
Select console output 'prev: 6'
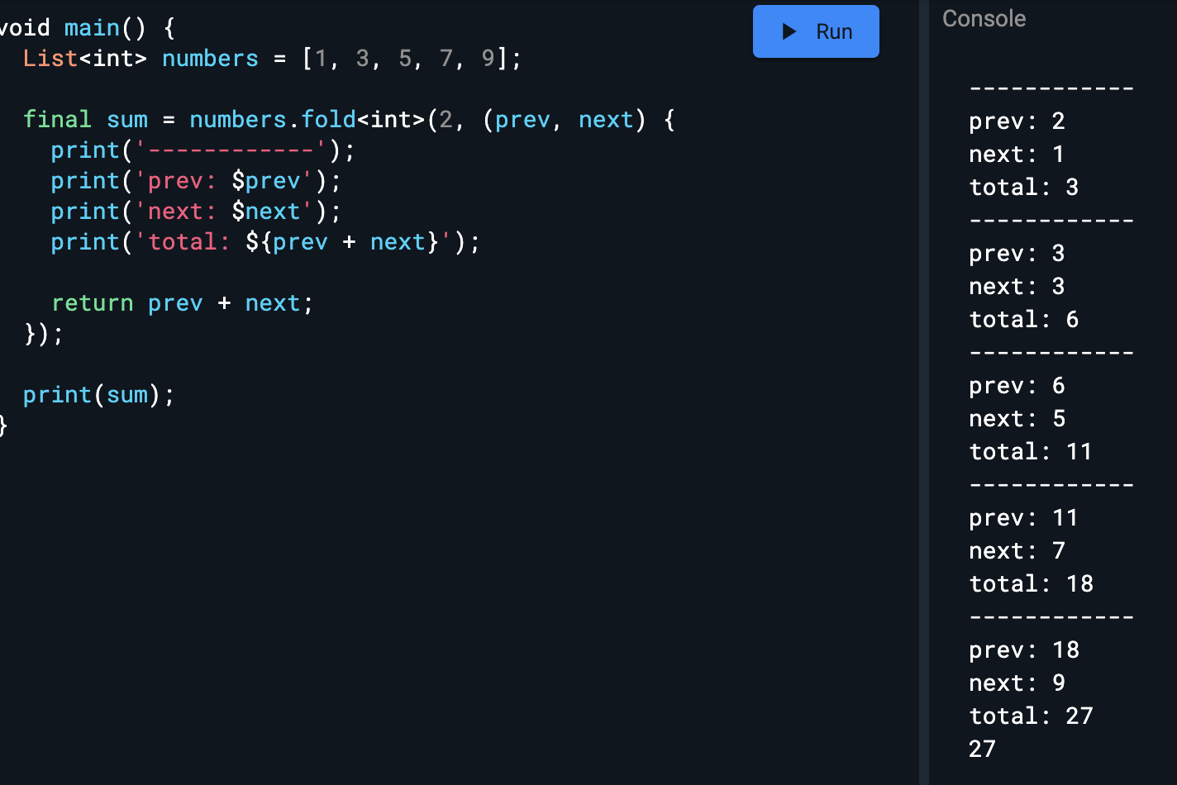click(x=1017, y=386)
